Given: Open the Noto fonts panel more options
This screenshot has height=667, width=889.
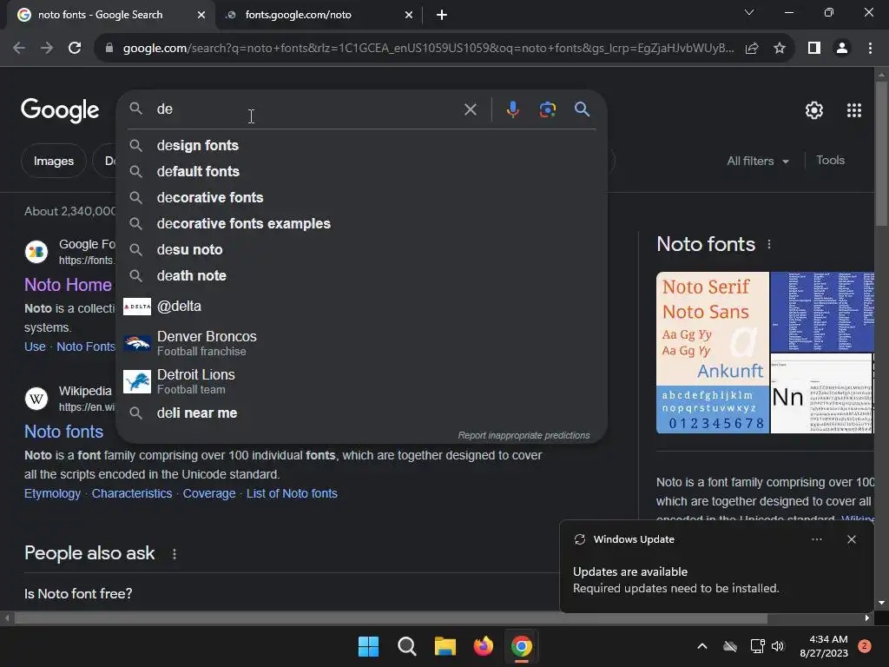Looking at the screenshot, I should (769, 244).
